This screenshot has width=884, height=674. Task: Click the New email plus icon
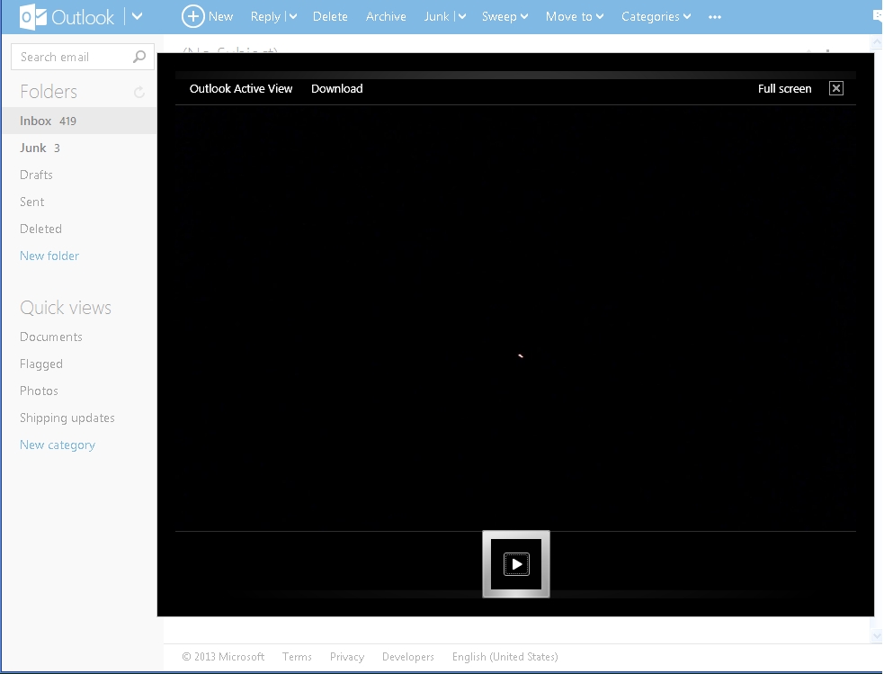coord(192,17)
